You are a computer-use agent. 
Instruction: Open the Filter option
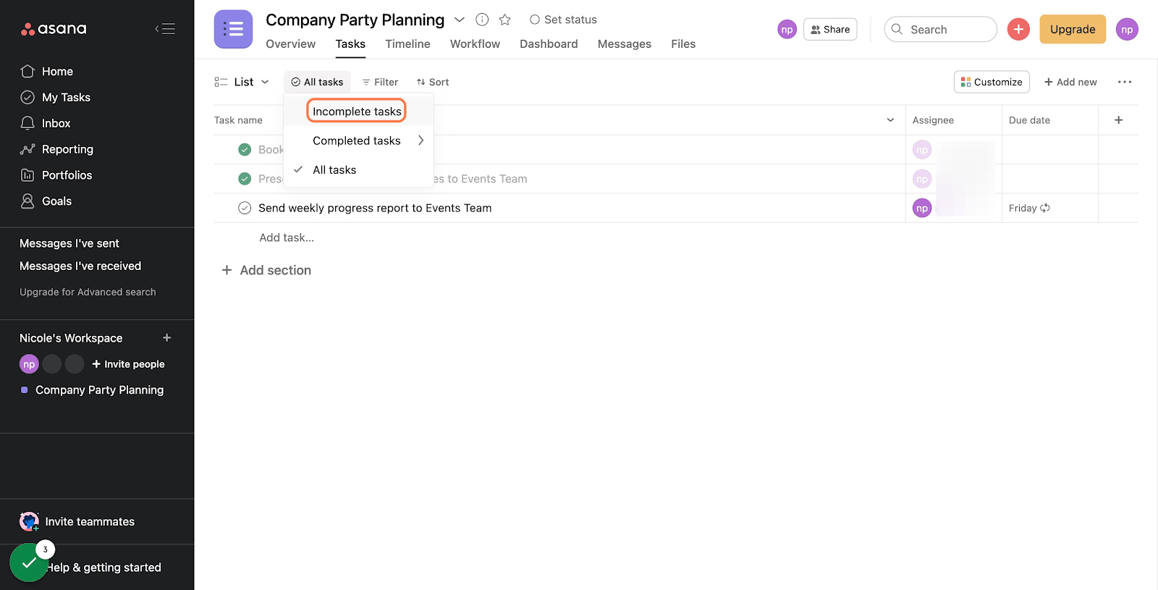[380, 82]
